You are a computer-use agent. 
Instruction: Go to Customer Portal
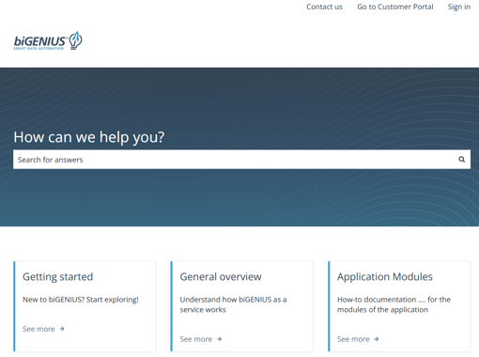tap(395, 7)
